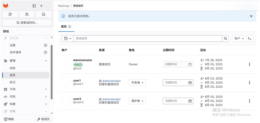
Task: Click user2 expiration date field
Action: [x=178, y=101]
